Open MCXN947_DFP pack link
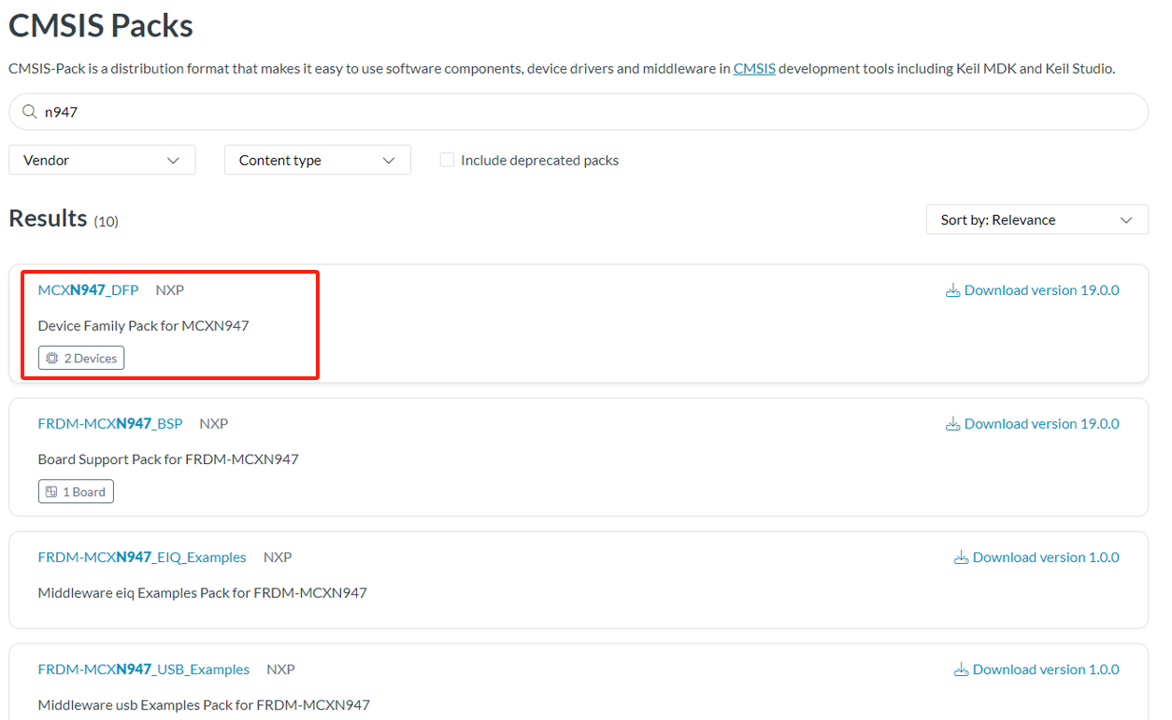1172x720 pixels. [x=88, y=290]
